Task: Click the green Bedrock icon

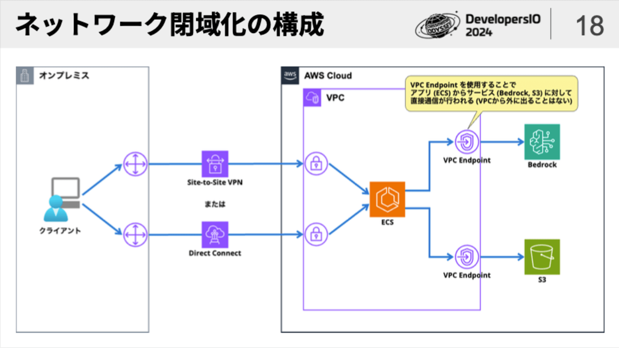Action: coord(542,142)
